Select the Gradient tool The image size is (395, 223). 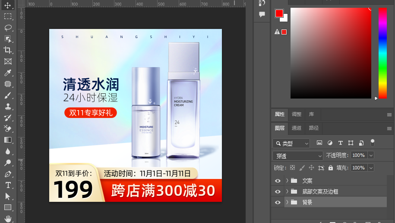8,140
